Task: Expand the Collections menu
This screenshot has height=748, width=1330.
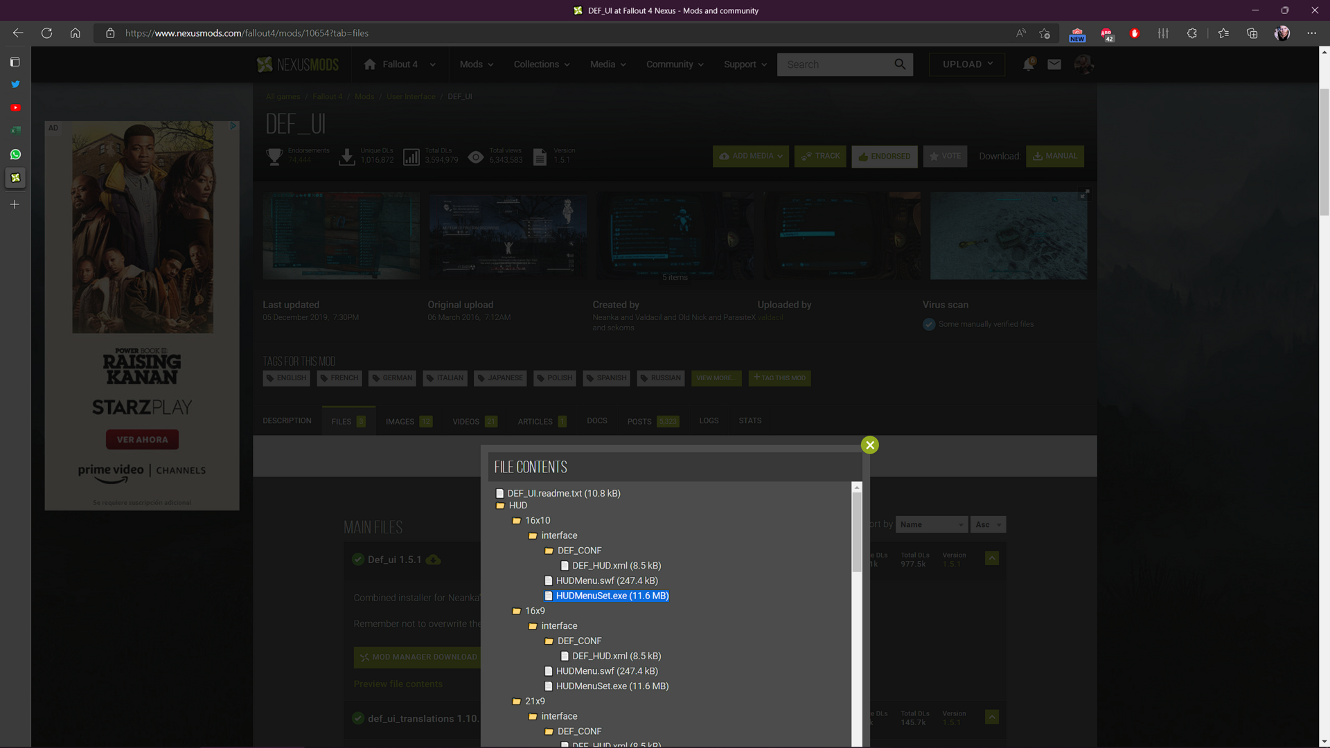Action: [542, 64]
